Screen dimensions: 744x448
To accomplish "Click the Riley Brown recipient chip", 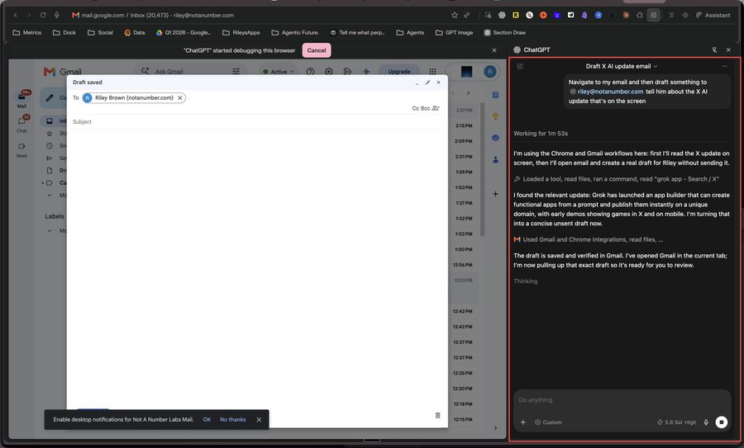I will tap(134, 98).
